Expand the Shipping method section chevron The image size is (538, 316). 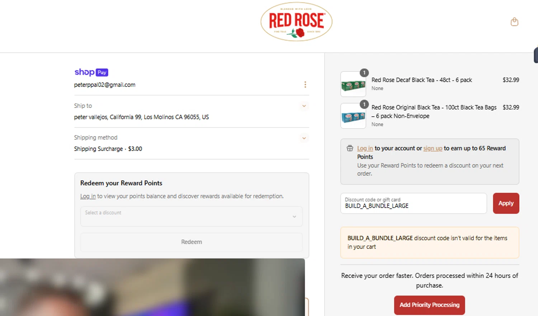pos(304,138)
